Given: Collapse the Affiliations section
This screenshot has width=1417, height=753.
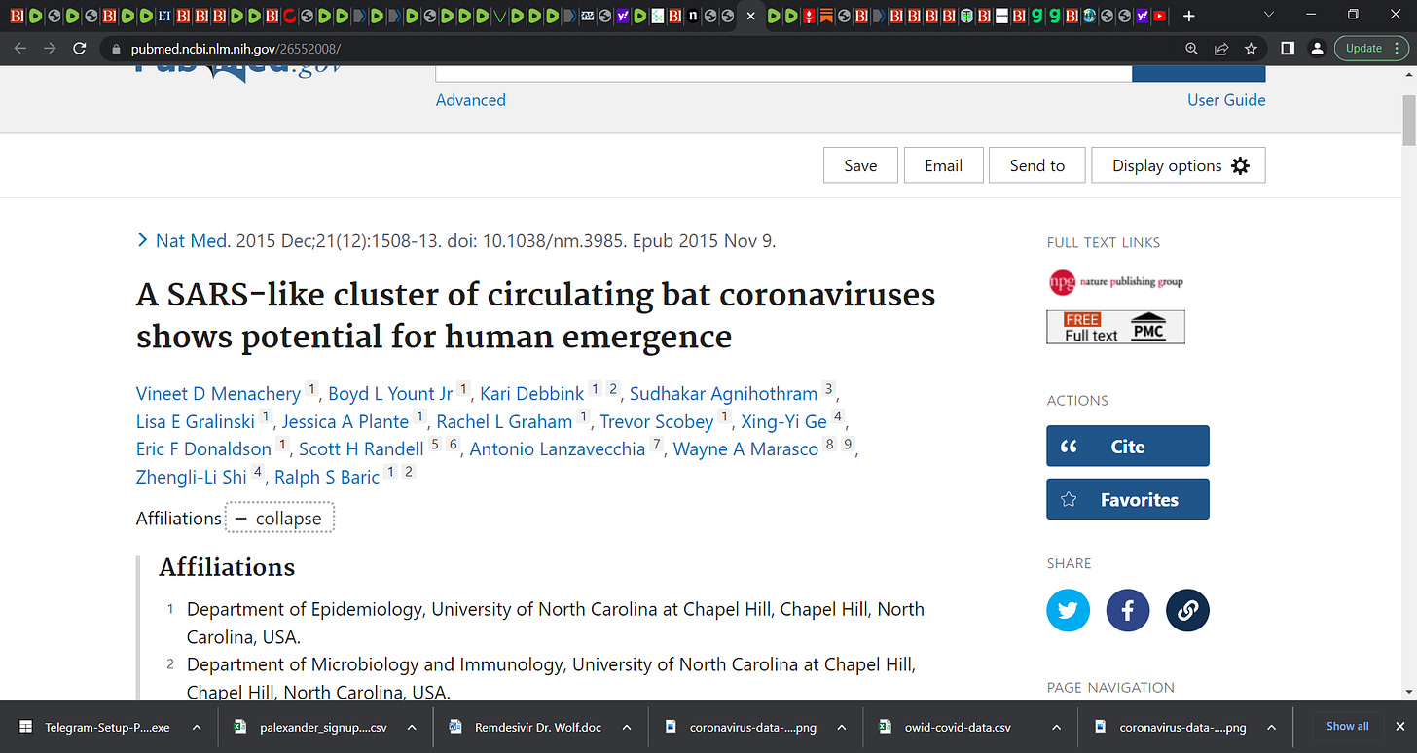Looking at the screenshot, I should [x=279, y=519].
